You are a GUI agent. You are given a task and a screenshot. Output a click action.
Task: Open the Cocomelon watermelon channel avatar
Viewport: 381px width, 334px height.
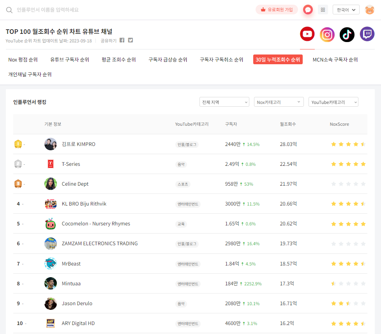(x=51, y=224)
